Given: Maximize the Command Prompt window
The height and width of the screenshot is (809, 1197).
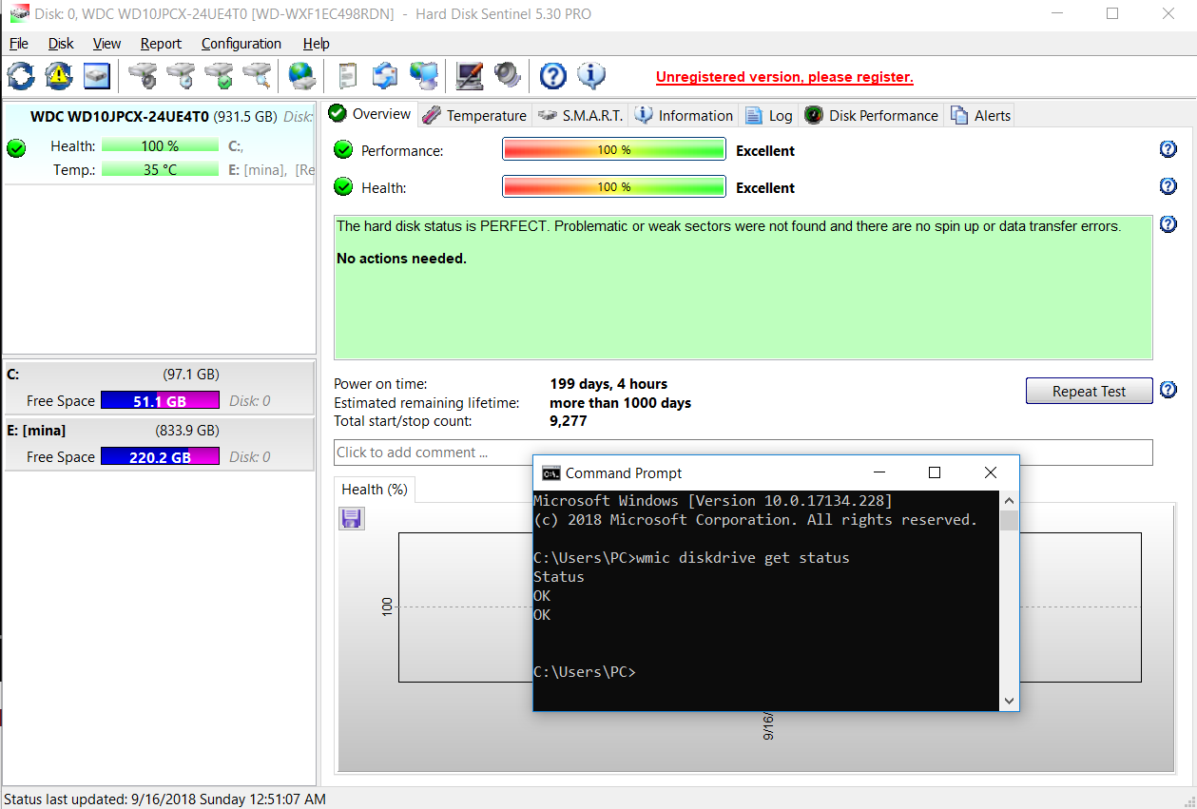Looking at the screenshot, I should click(935, 472).
